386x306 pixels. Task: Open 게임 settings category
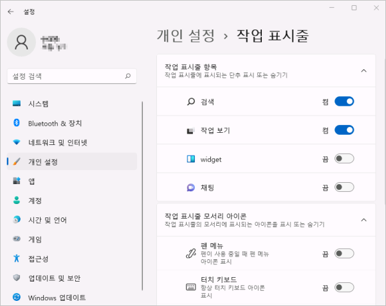coord(72,239)
